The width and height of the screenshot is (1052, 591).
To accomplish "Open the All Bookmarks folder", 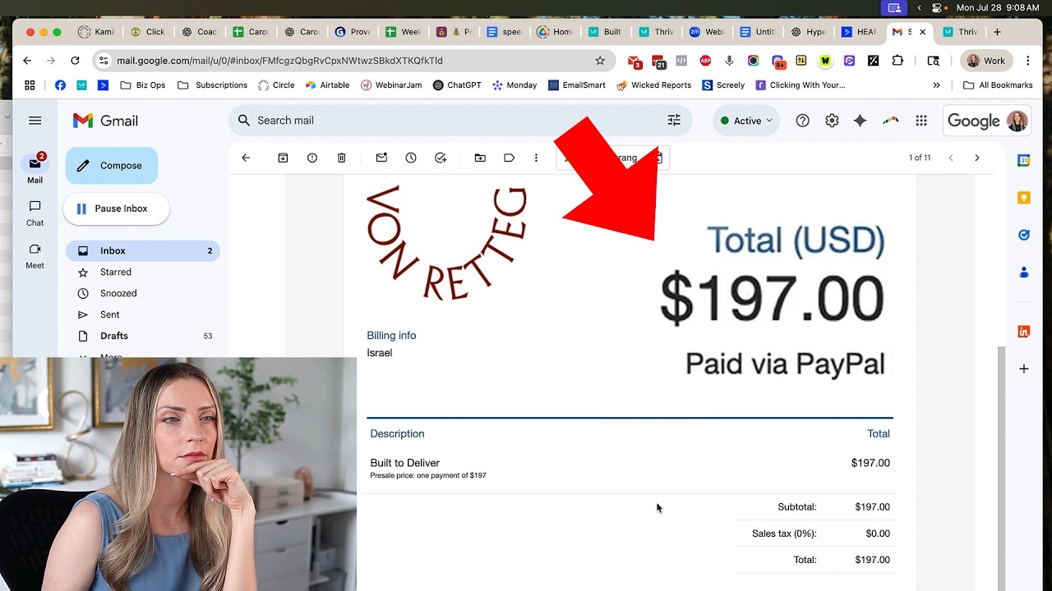I will point(997,85).
